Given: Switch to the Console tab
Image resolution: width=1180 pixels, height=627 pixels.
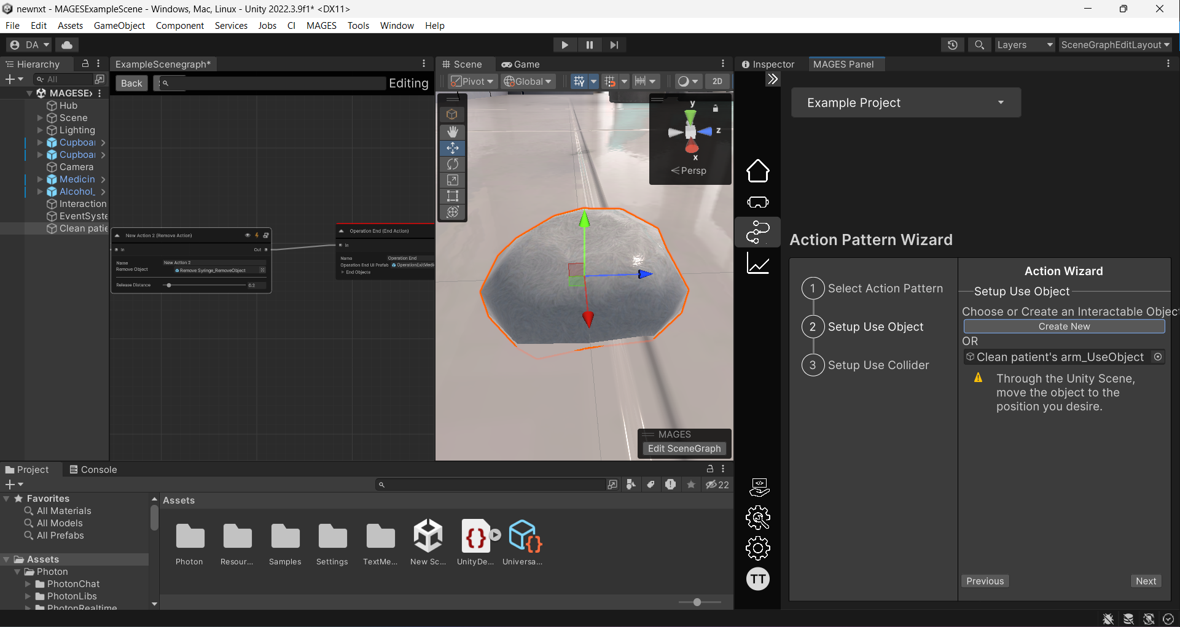Looking at the screenshot, I should point(93,469).
